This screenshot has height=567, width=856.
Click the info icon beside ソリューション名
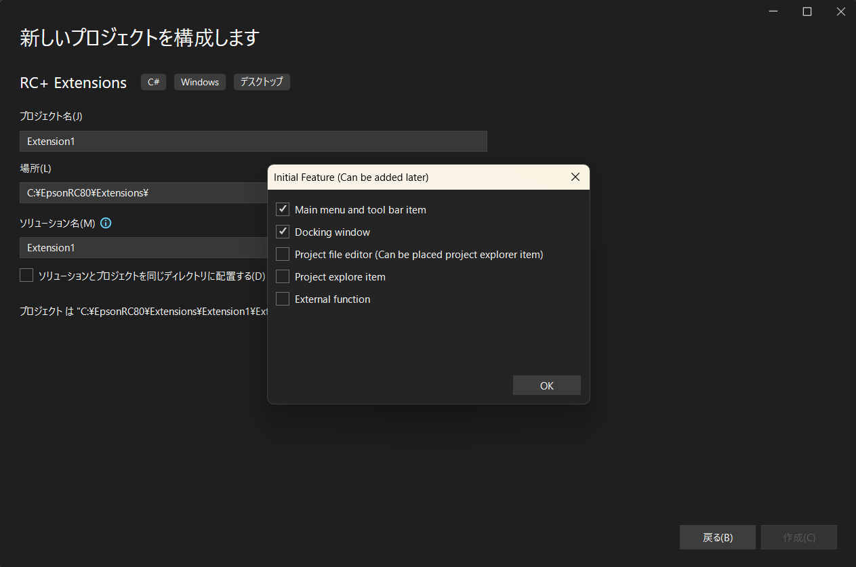click(x=106, y=223)
